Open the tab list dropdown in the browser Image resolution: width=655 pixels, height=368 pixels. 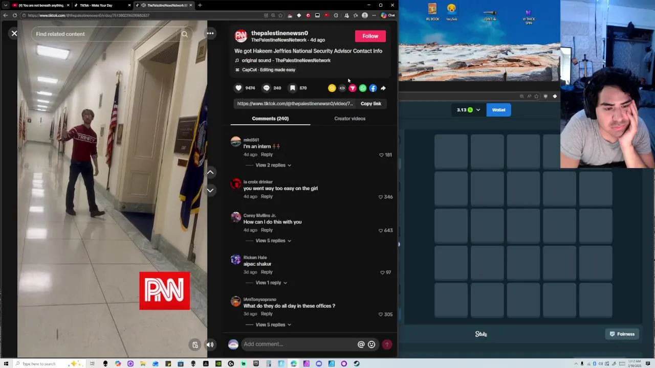pyautogui.click(x=5, y=5)
